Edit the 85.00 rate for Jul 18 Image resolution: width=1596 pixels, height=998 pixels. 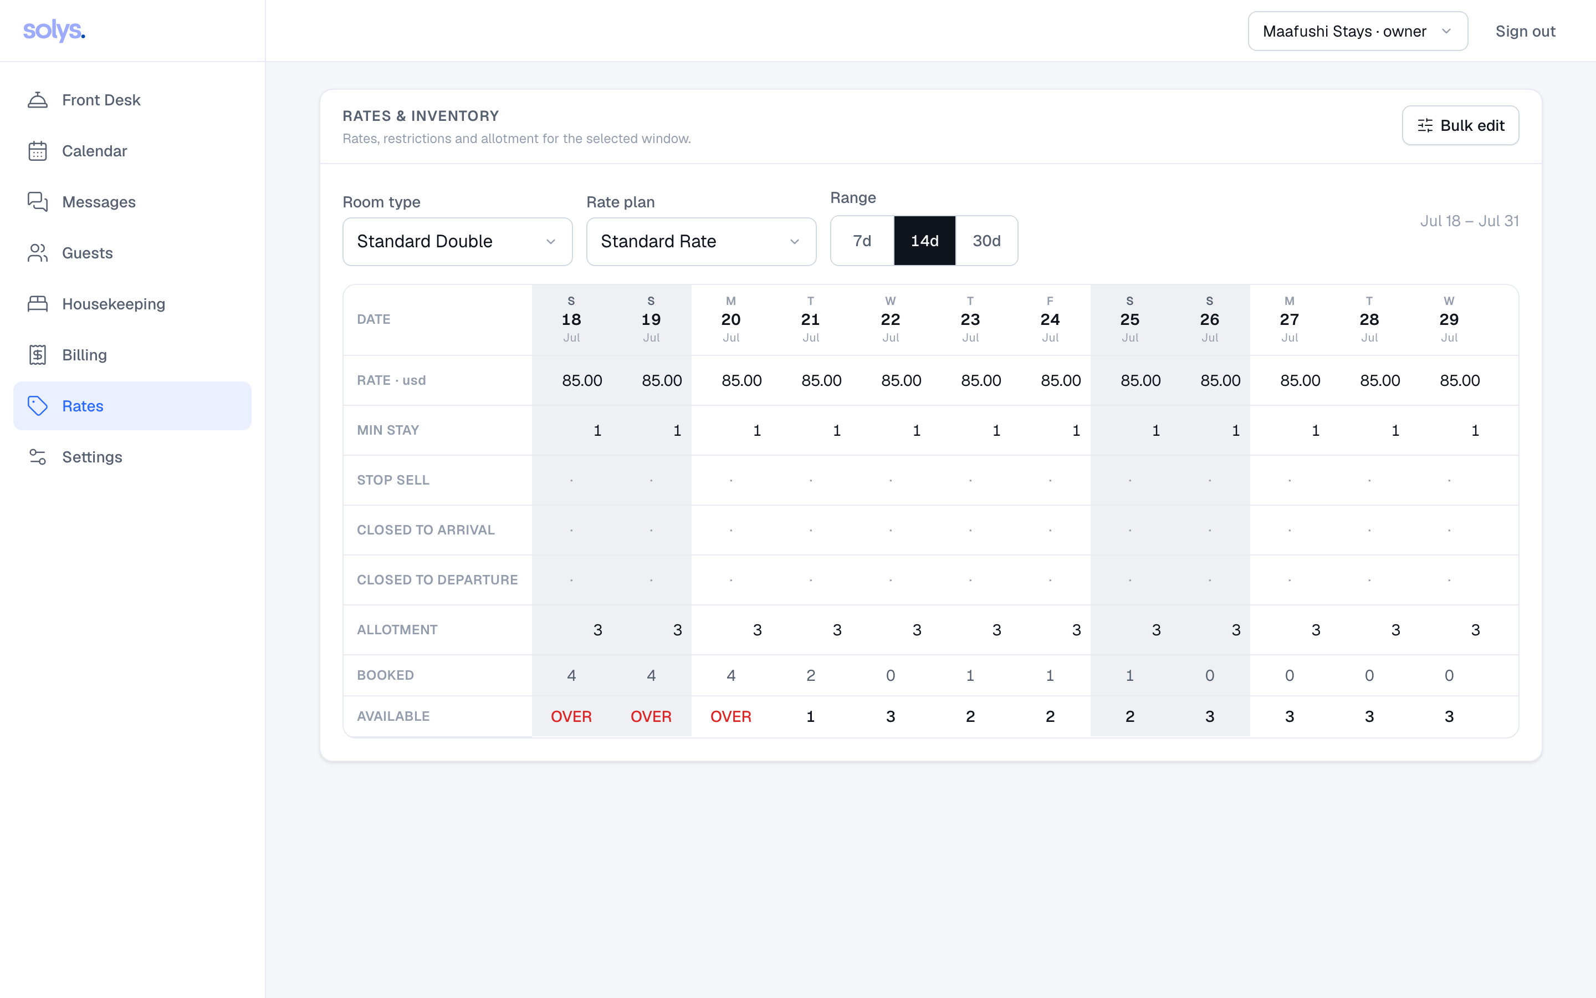[x=572, y=380]
